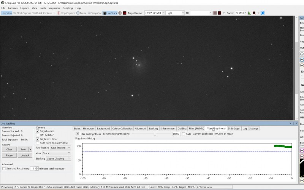Enable Save and Reset every checkbox
Screen dimensions: 304x190
4,169
